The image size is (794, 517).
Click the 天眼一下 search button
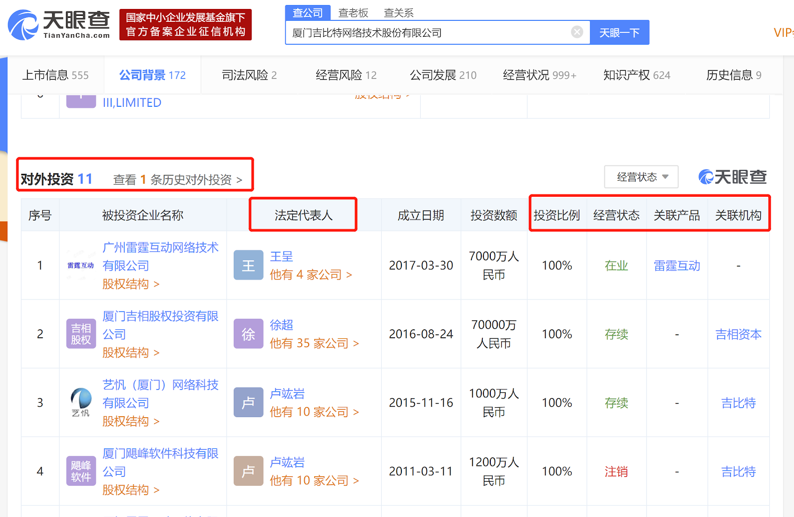pyautogui.click(x=619, y=32)
